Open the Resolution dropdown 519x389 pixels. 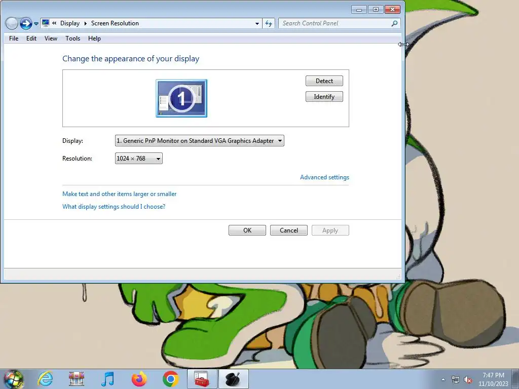pyautogui.click(x=139, y=159)
